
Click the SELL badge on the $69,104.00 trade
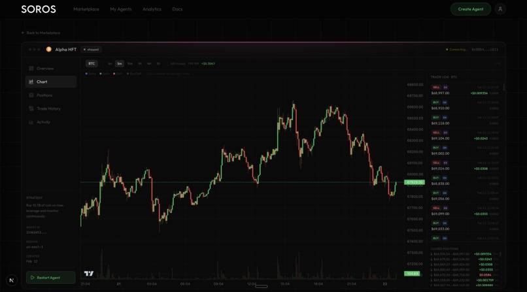(x=436, y=133)
